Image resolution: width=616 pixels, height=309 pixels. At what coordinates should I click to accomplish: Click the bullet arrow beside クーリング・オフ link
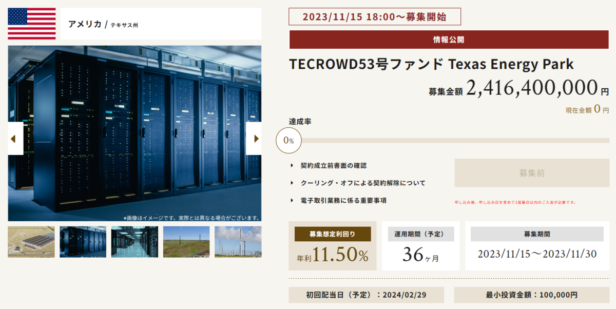291,183
